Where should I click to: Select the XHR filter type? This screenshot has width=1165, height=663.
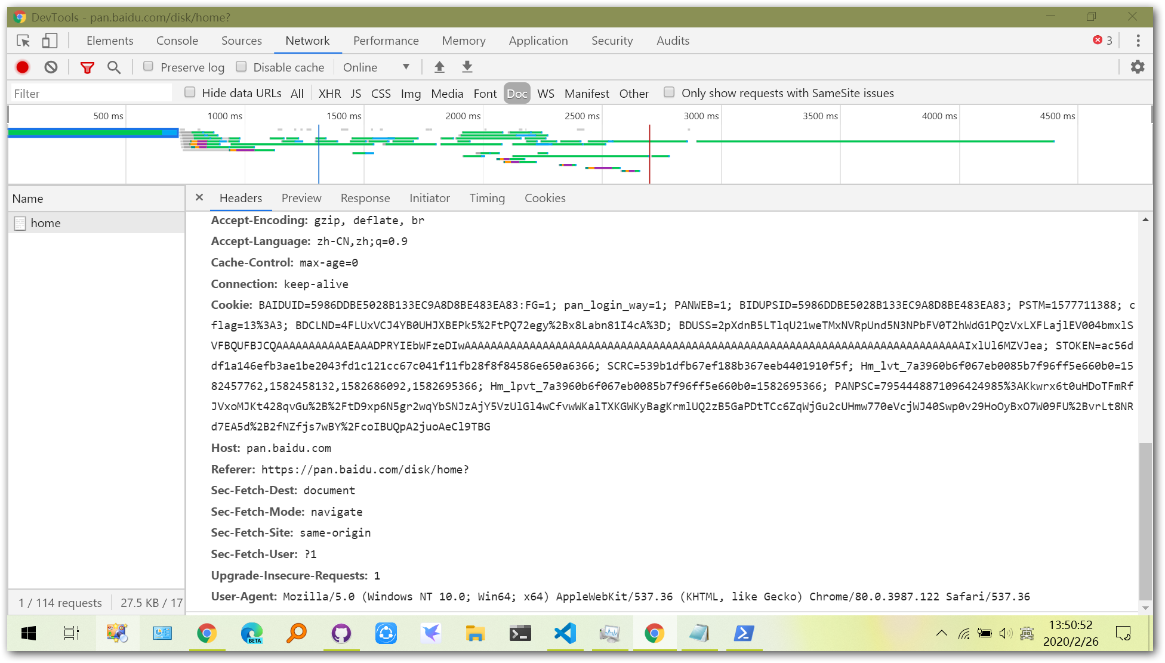pyautogui.click(x=329, y=94)
